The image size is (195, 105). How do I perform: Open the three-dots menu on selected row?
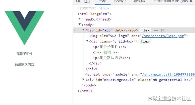tap(76, 30)
